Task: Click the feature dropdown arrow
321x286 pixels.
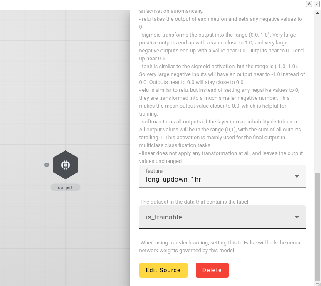Action: [x=297, y=176]
